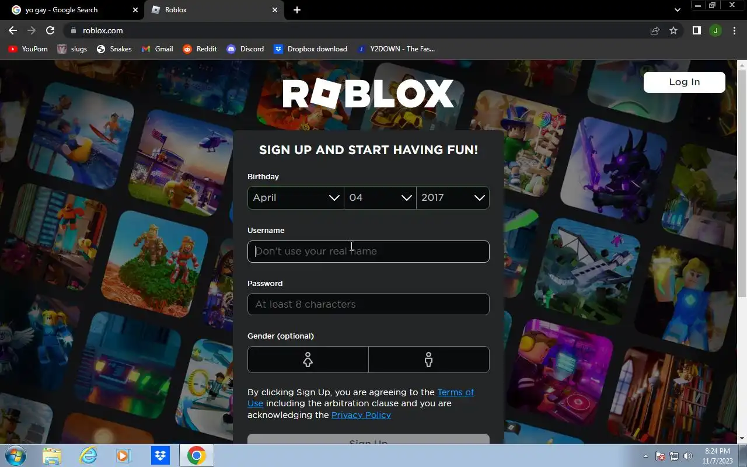Click the Chrome taskbar icon

196,456
